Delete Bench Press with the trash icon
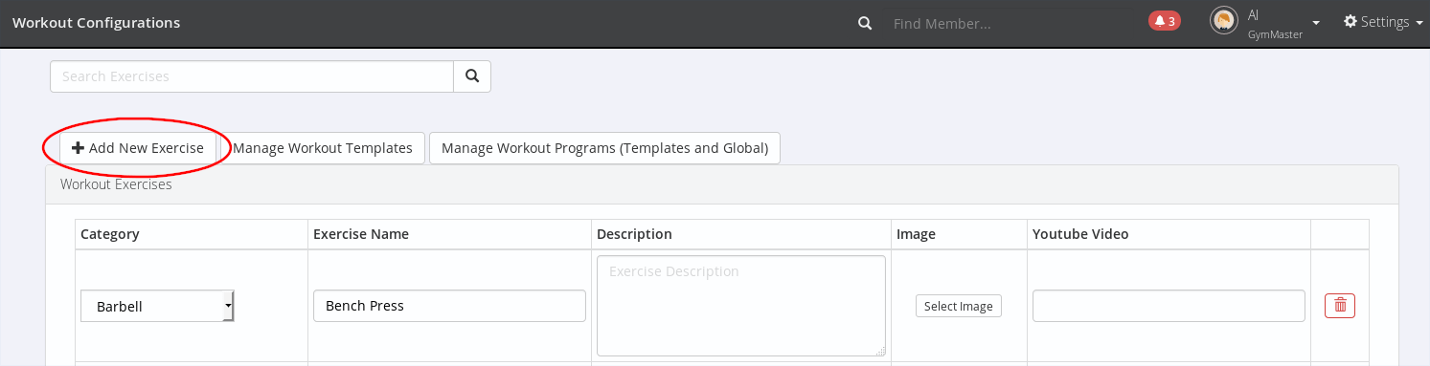 pos(1340,306)
